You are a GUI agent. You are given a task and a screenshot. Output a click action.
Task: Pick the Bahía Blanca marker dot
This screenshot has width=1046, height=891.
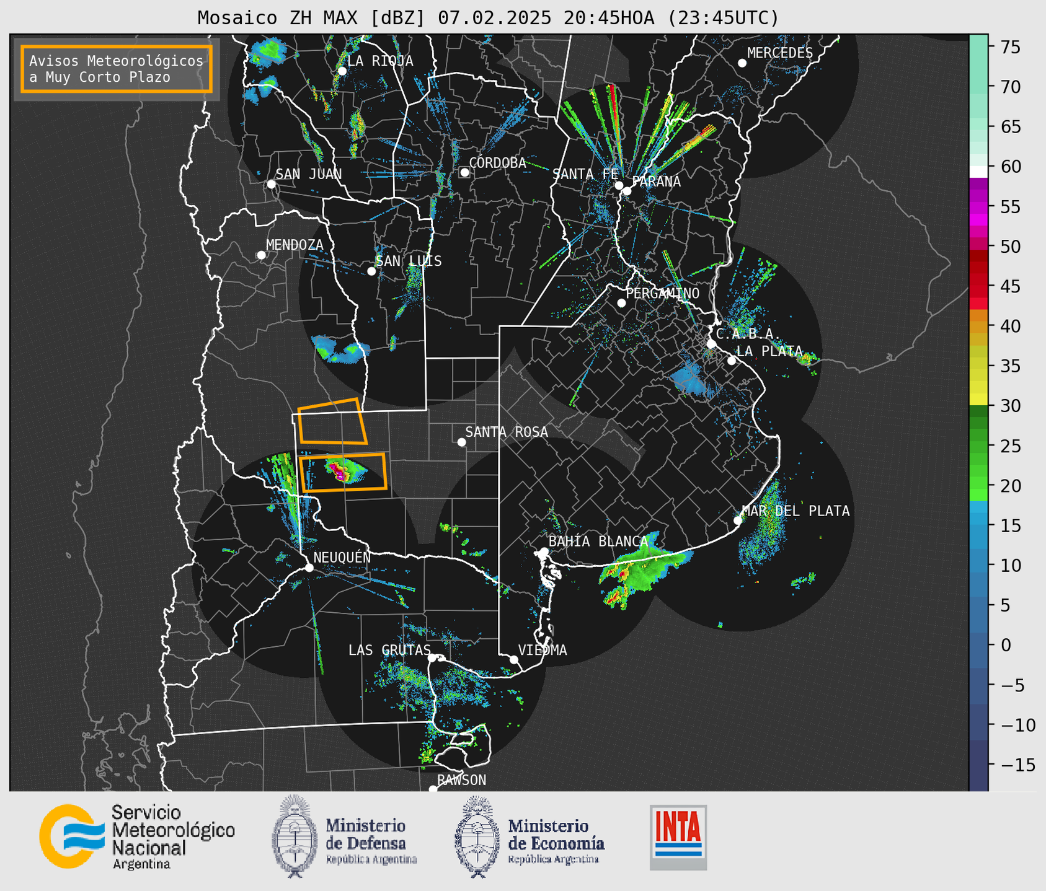(x=544, y=551)
